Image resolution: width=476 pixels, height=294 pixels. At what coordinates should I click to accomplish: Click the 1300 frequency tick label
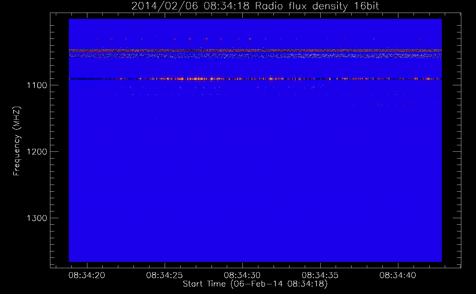pyautogui.click(x=37, y=218)
